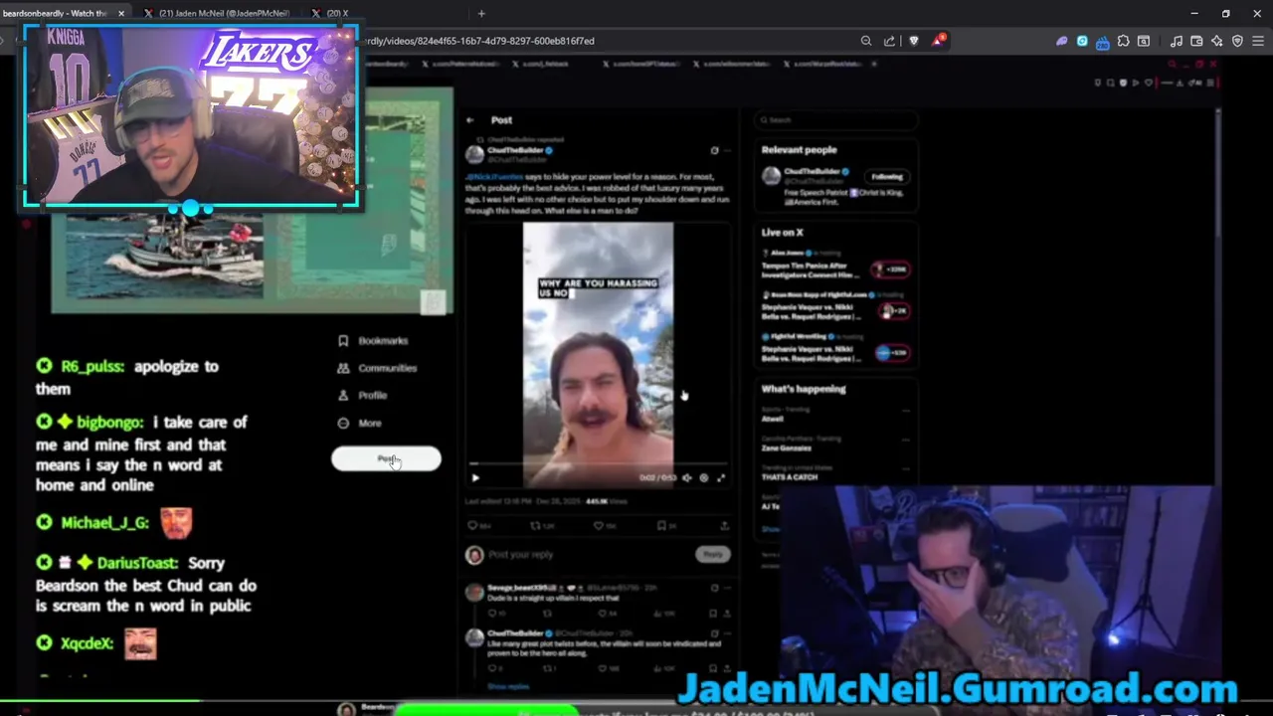Mute the post video volume

[686, 478]
